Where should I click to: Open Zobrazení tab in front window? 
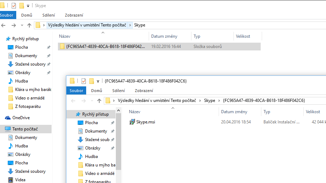coord(144,91)
